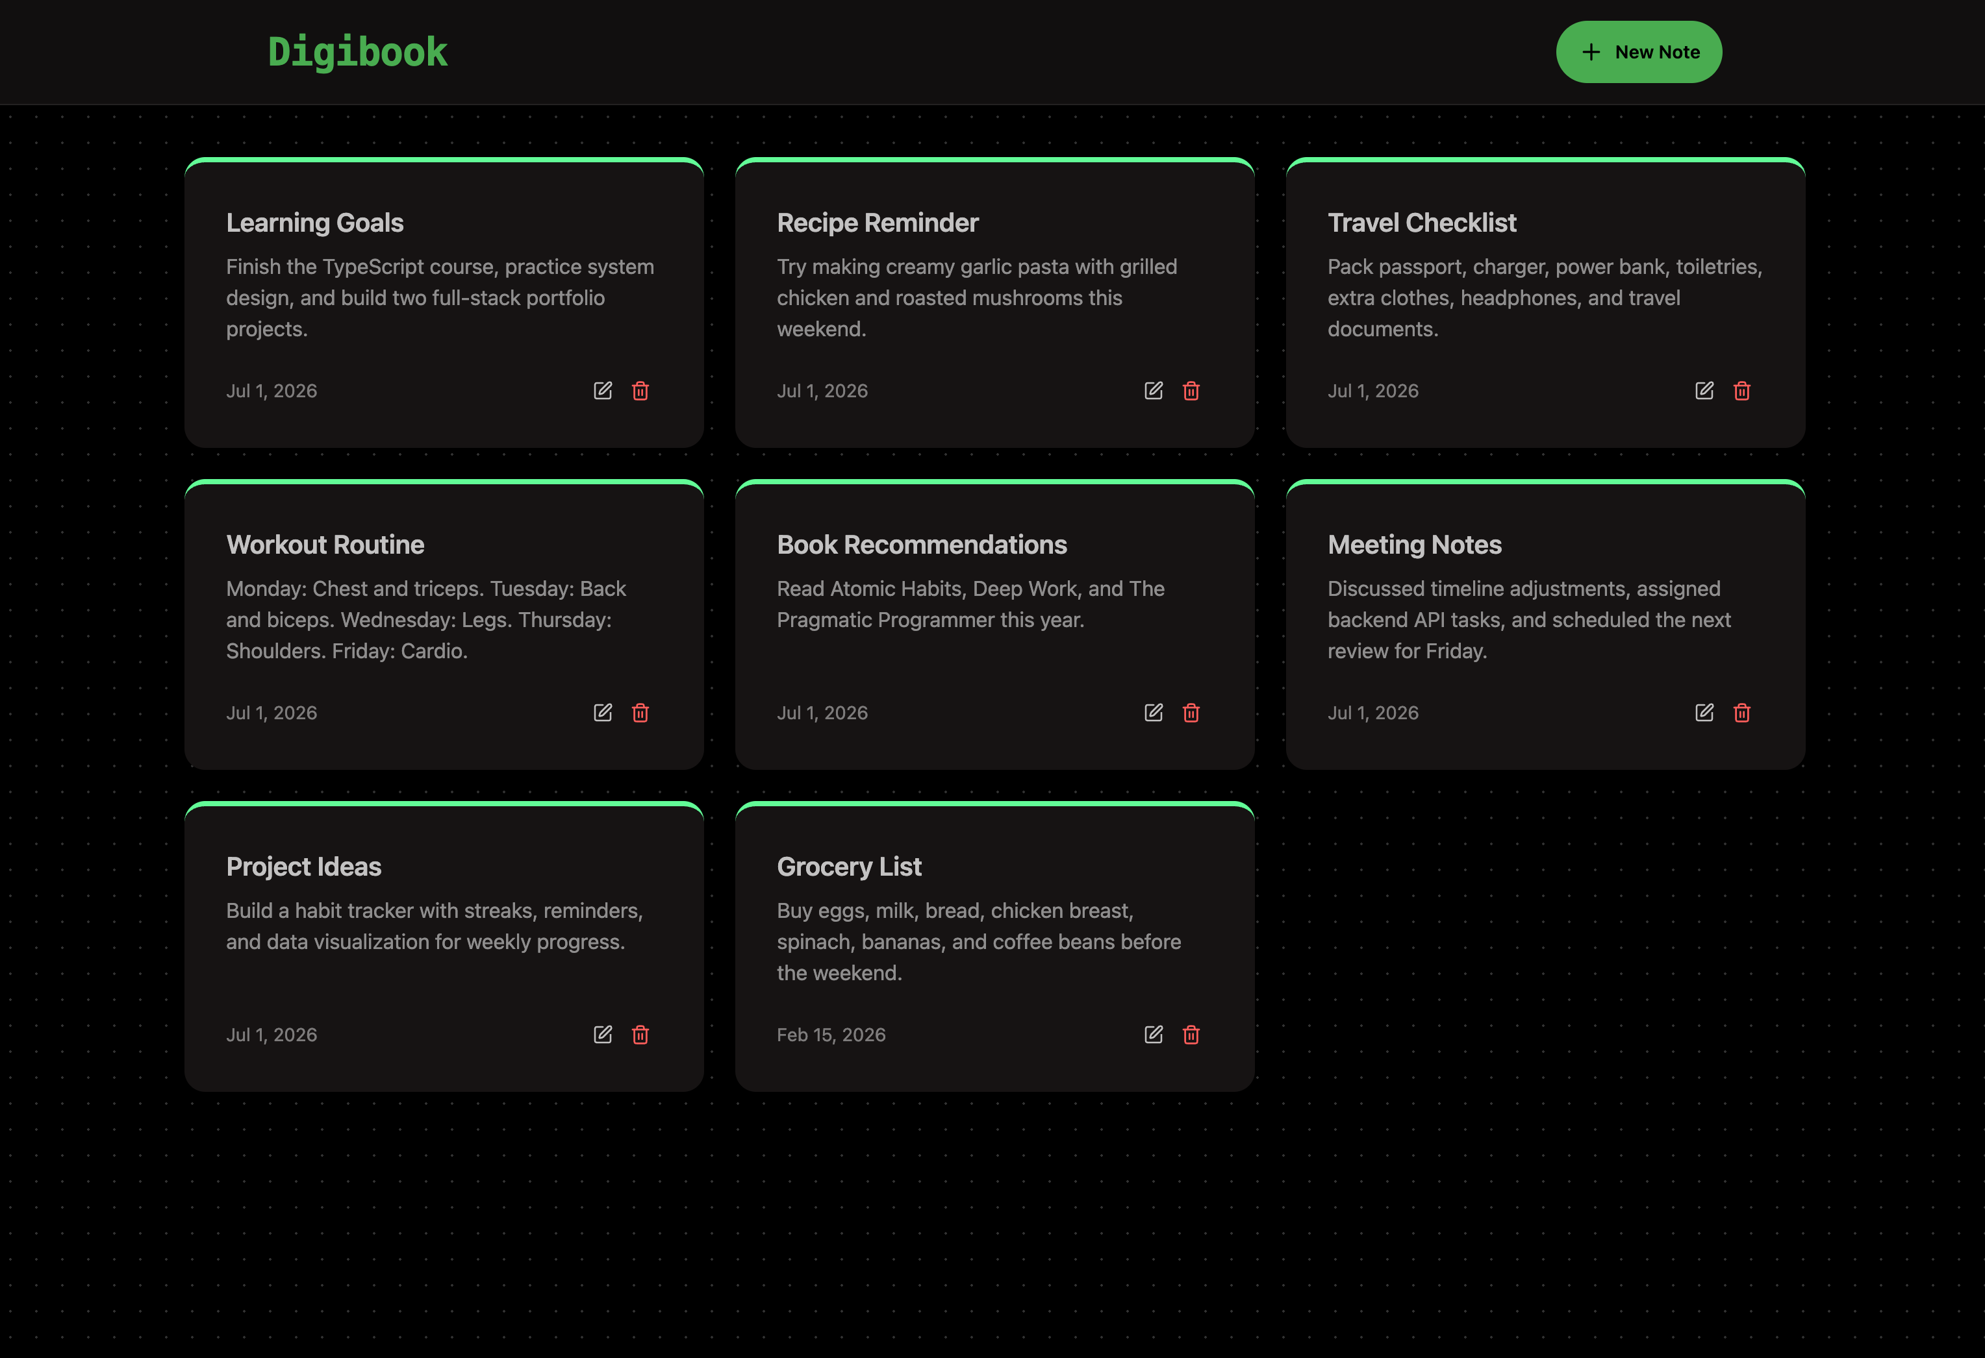Edit the Meeting Notes note

pos(1705,713)
